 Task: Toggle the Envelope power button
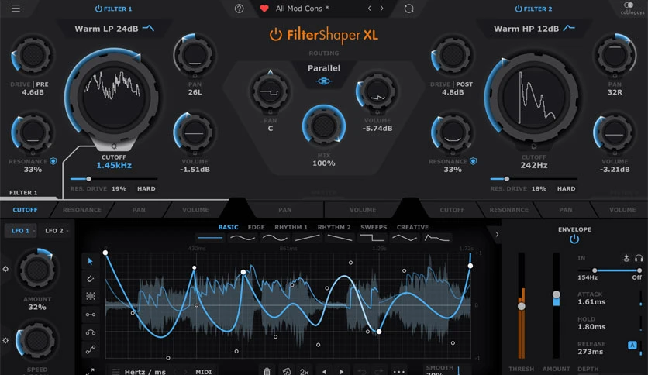(574, 239)
